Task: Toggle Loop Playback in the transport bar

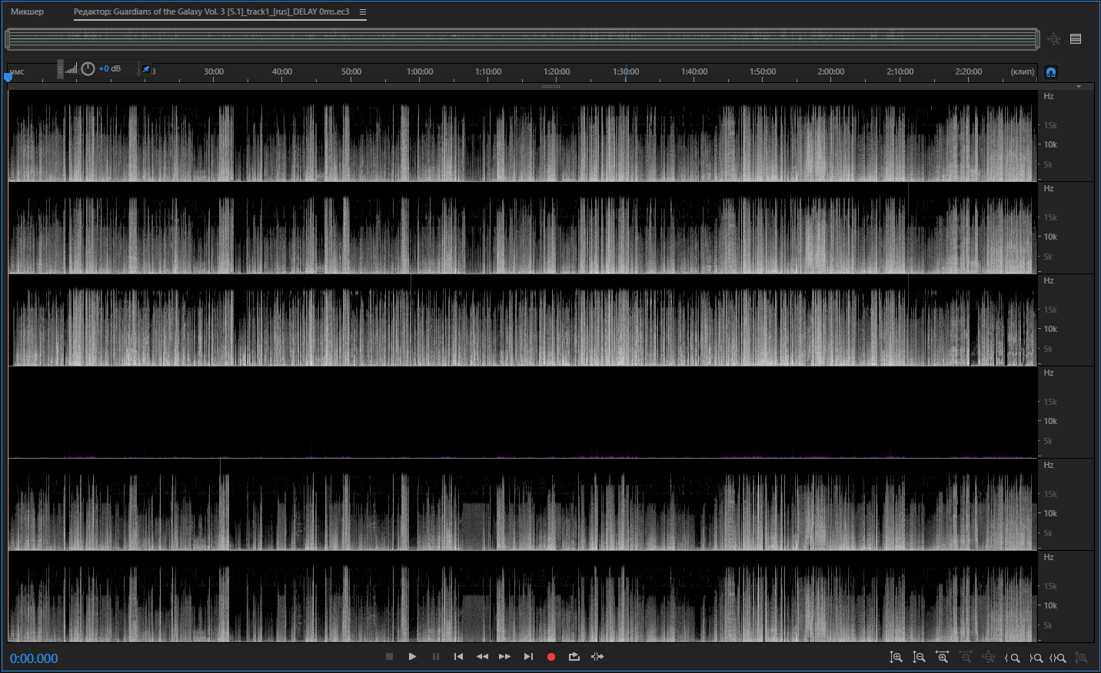Action: [x=574, y=657]
